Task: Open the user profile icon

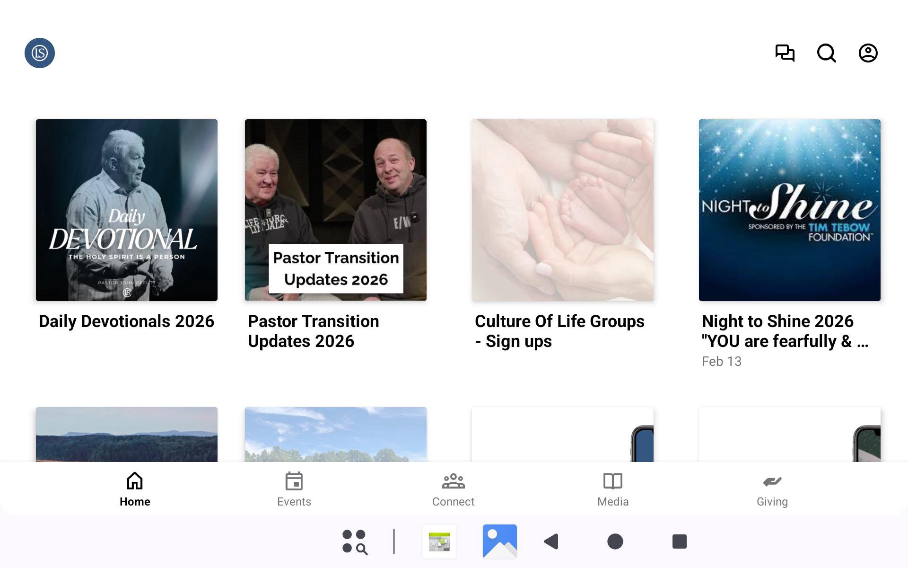Action: 868,53
